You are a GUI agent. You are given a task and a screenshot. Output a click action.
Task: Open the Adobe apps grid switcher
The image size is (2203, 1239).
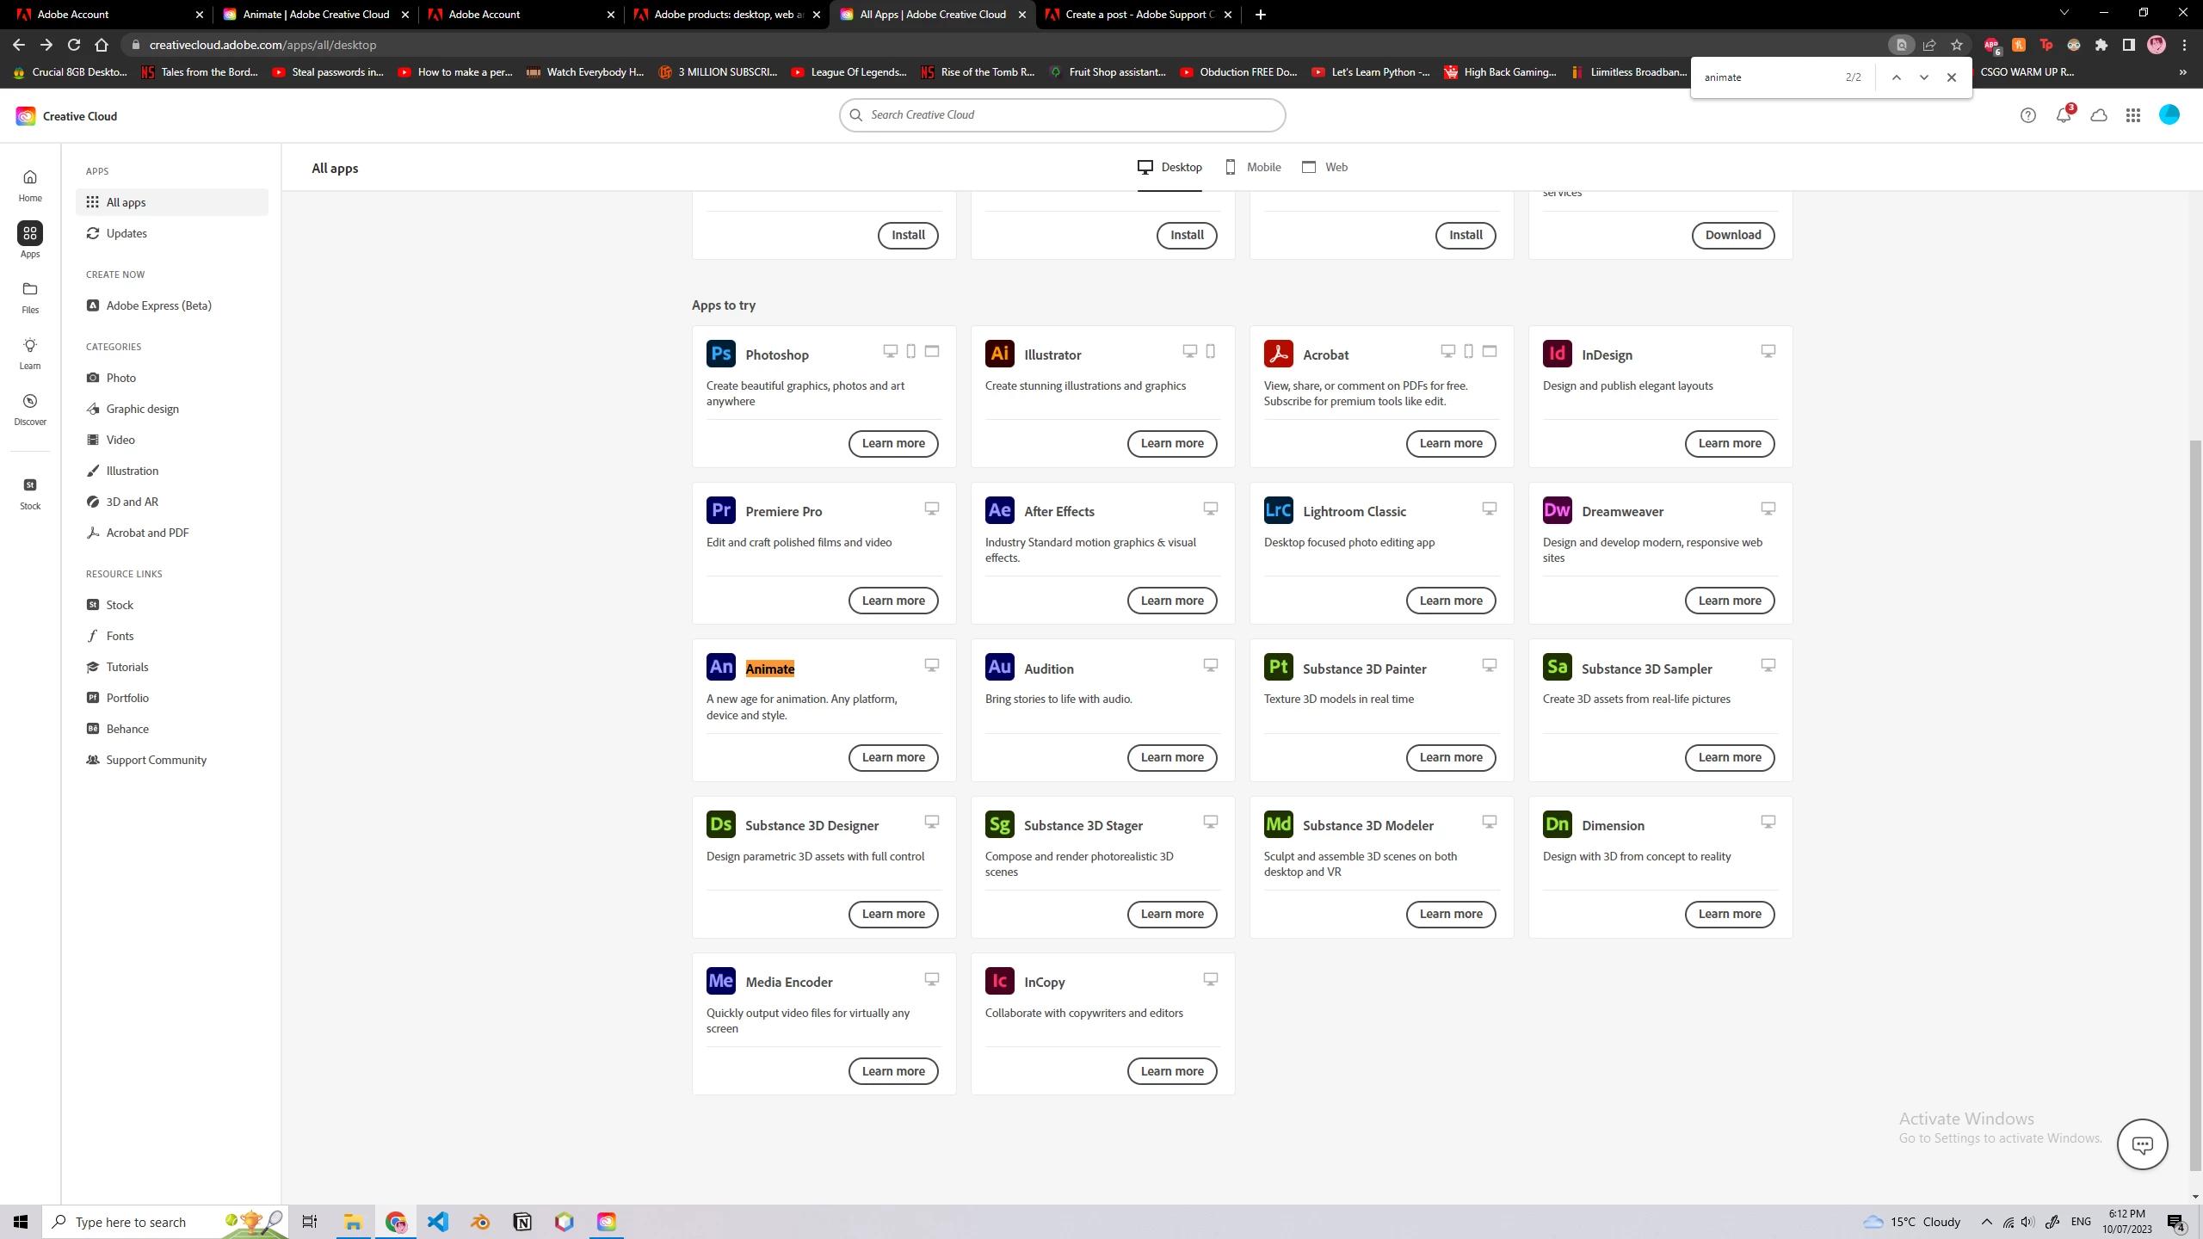coord(2133,115)
